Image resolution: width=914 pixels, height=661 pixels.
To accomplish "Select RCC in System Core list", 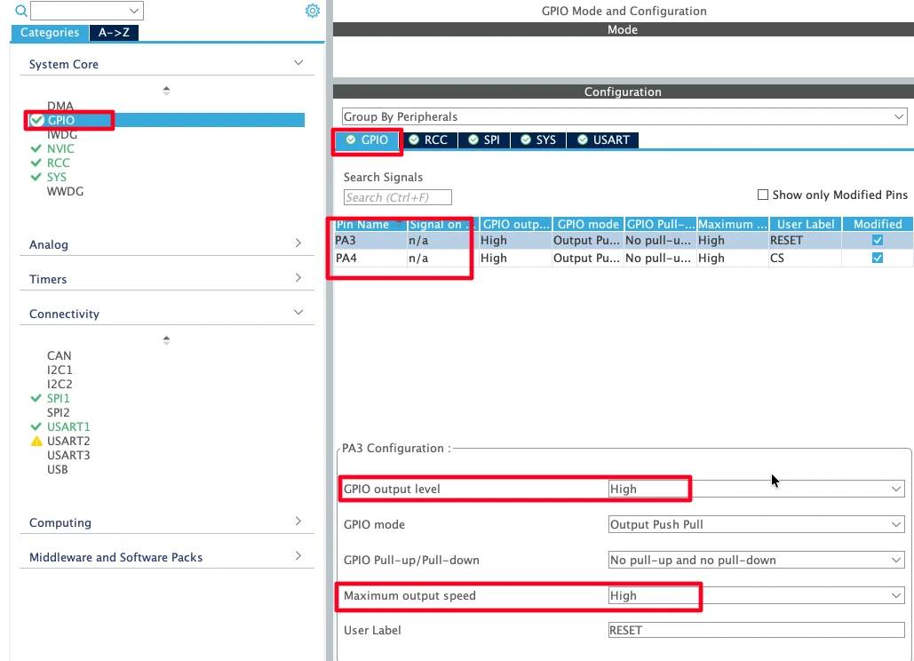I will (x=59, y=163).
